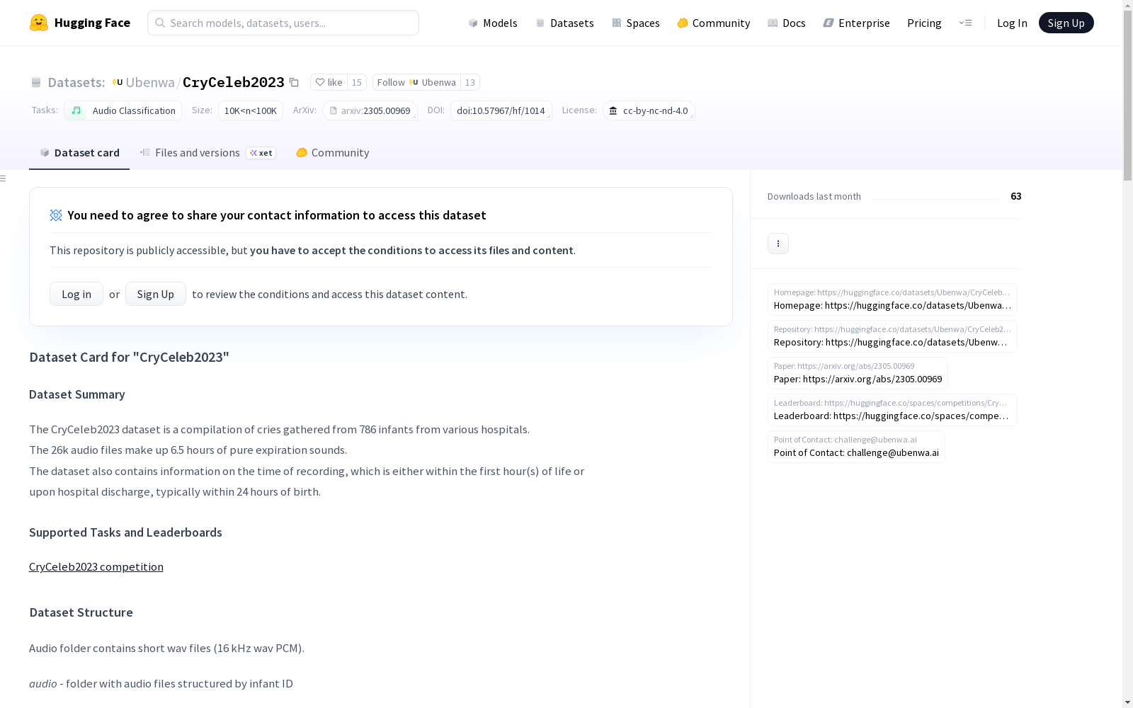Click the Point of Contact email card

(856, 447)
